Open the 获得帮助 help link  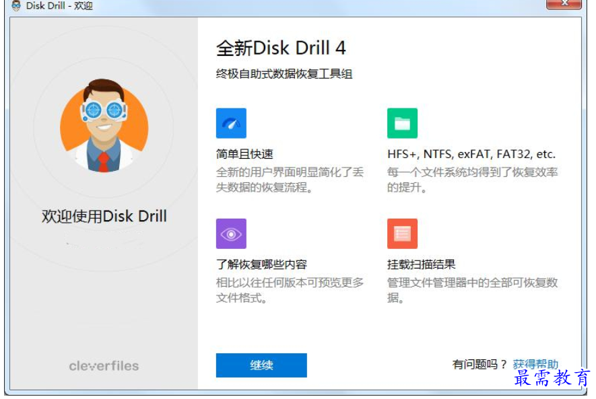click(x=535, y=365)
